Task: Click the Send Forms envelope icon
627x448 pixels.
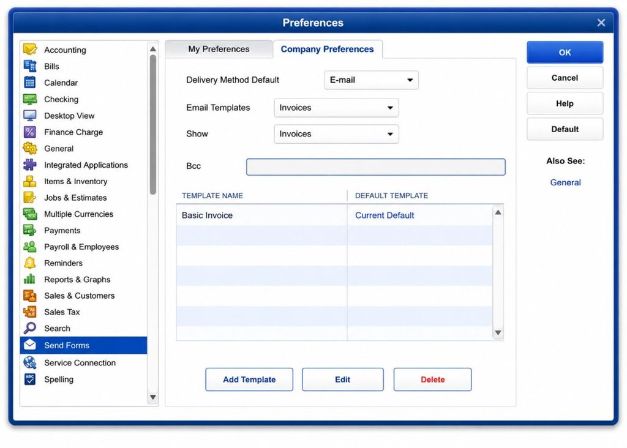Action: [30, 345]
